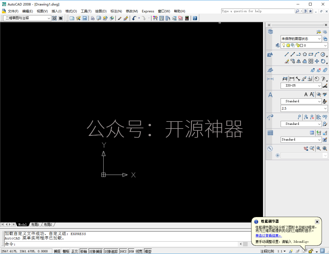The image size is (329, 254).
Task: Undo the last action
Action: [x=134, y=18]
